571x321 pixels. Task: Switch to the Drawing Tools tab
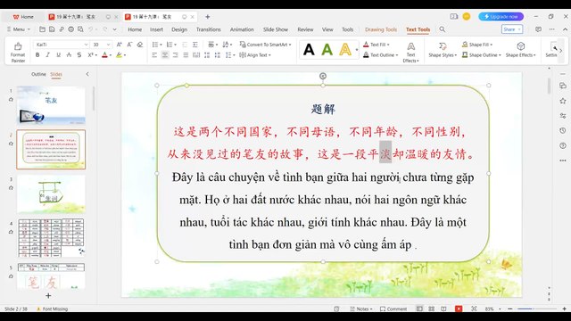coord(381,29)
